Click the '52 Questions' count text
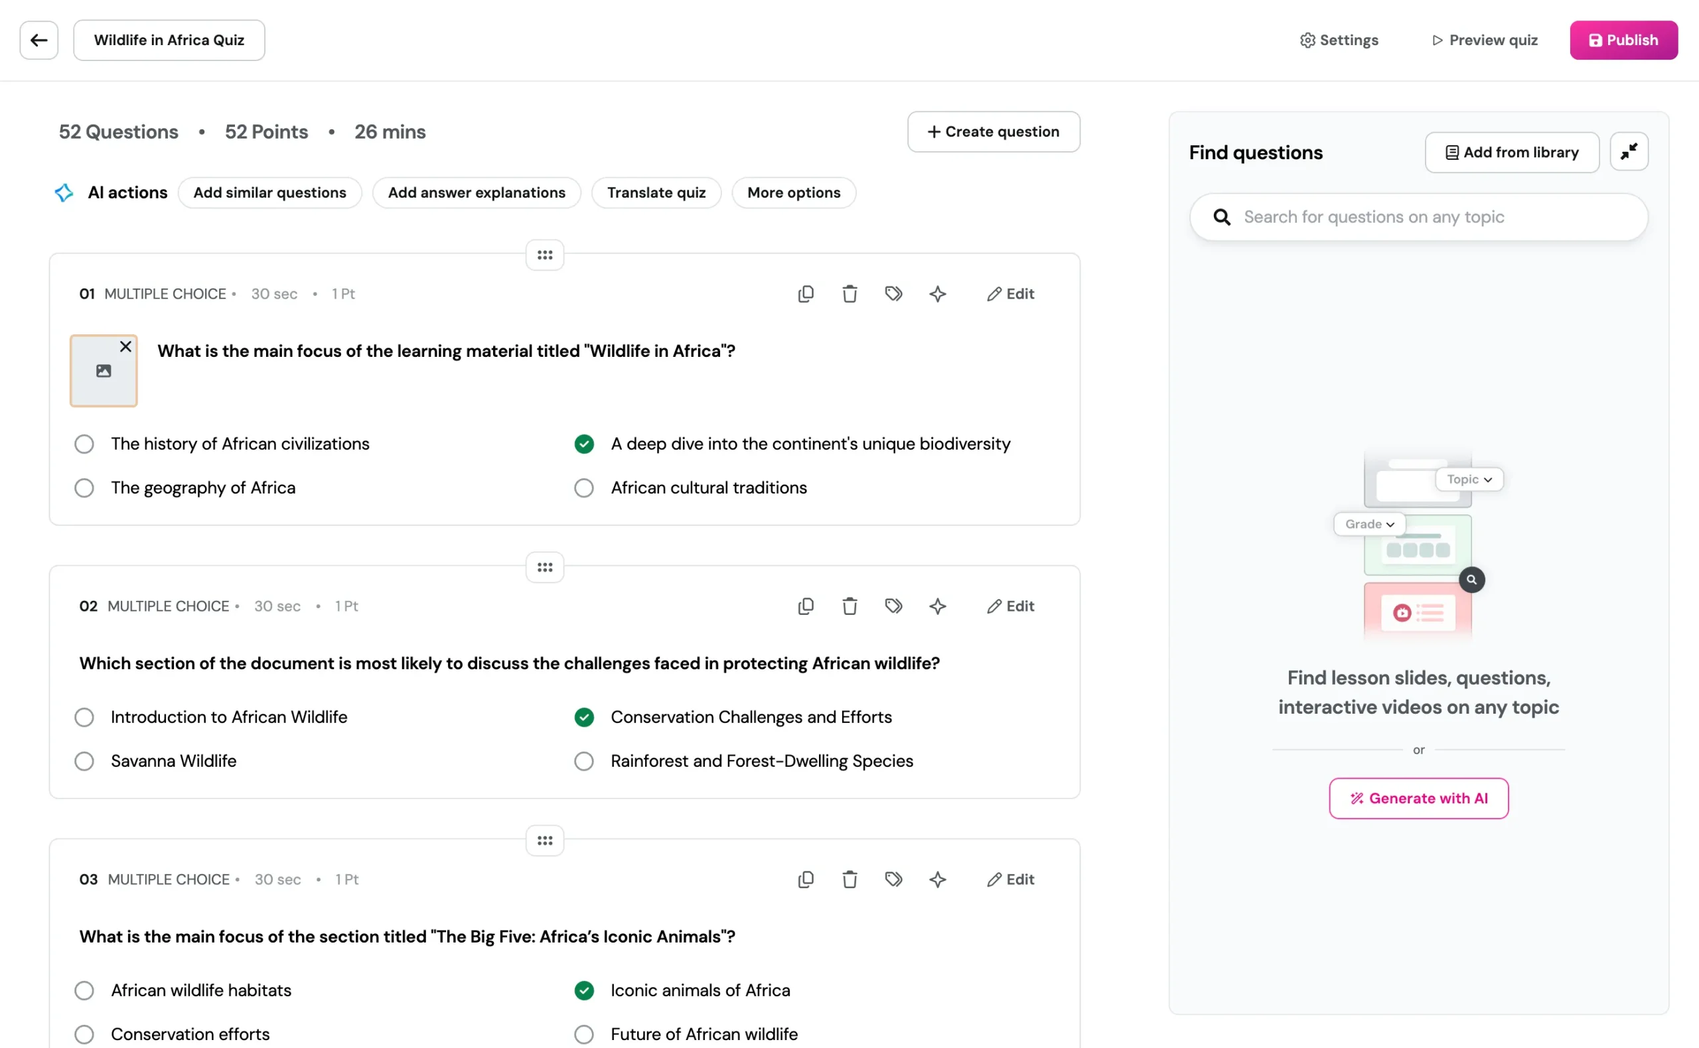Viewport: 1699px width, 1048px height. 119,132
